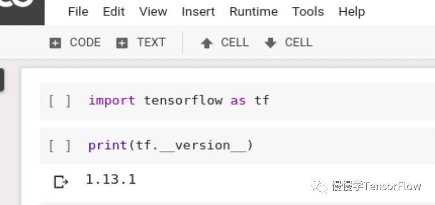Click the output arrow icon beside 1.13.1
This screenshot has height=205, width=435.
tap(61, 182)
